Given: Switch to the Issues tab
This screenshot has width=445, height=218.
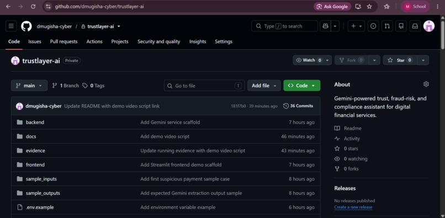Looking at the screenshot, I should tap(35, 41).
